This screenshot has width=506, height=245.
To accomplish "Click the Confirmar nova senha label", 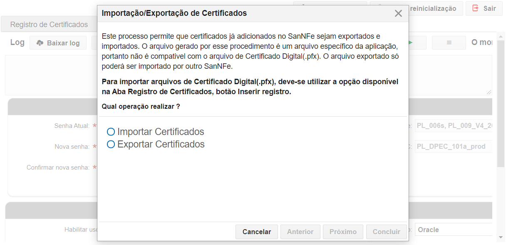I will pos(58,167).
